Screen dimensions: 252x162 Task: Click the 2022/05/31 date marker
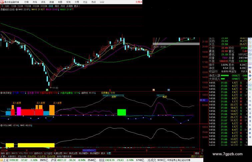[89, 150]
